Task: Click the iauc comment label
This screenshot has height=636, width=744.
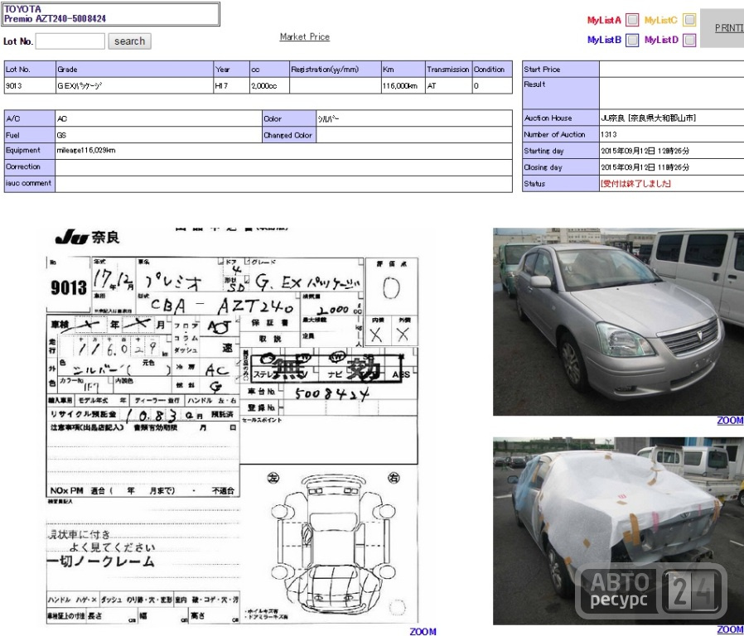Action: point(28,183)
